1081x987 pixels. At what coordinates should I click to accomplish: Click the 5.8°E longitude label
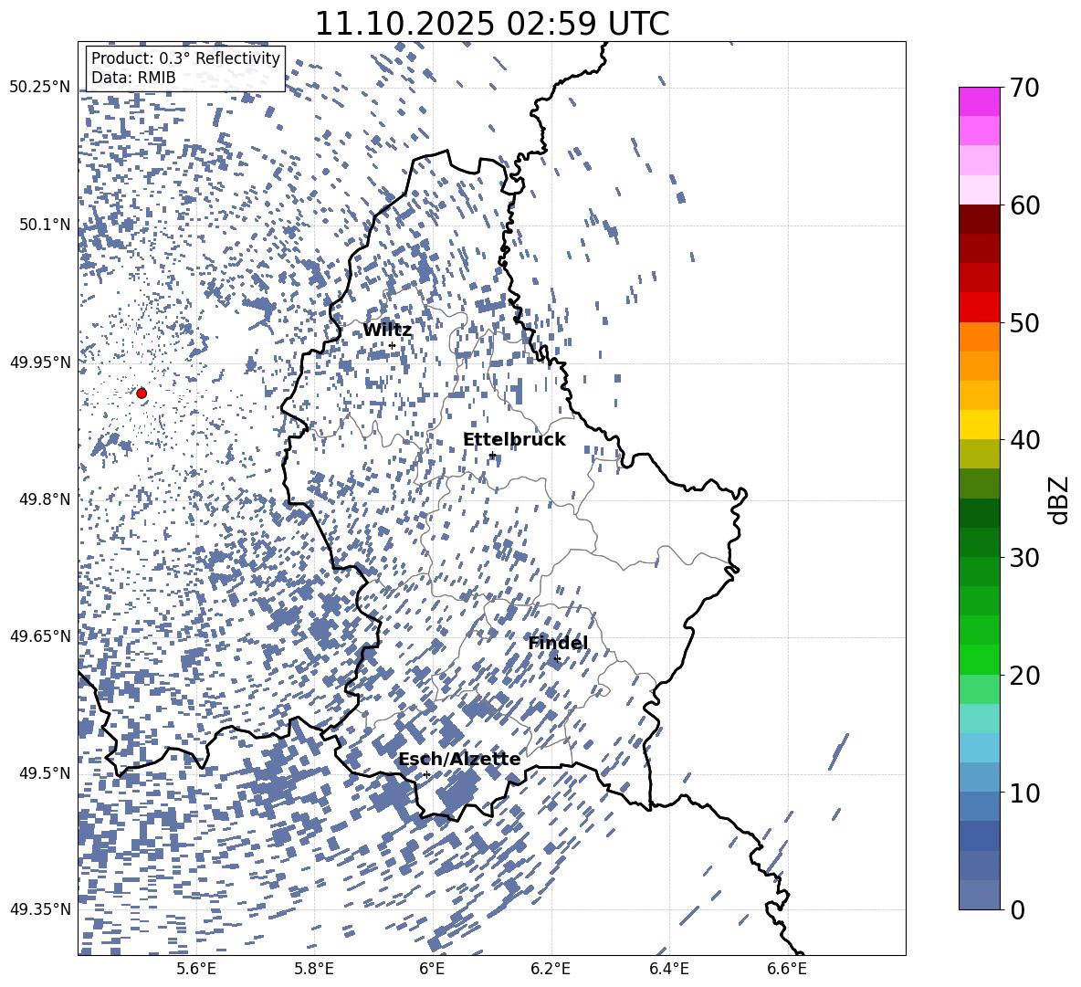point(314,969)
